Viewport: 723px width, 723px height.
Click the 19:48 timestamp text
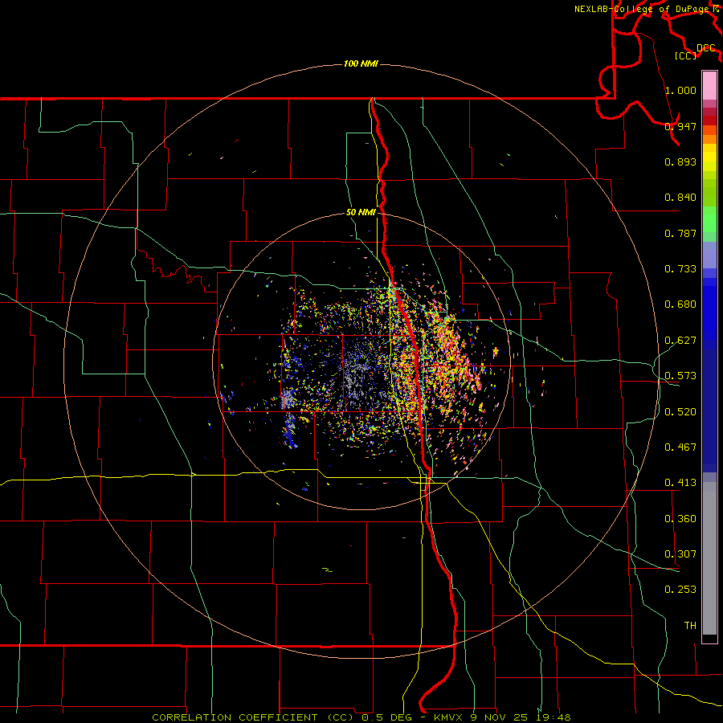(554, 717)
